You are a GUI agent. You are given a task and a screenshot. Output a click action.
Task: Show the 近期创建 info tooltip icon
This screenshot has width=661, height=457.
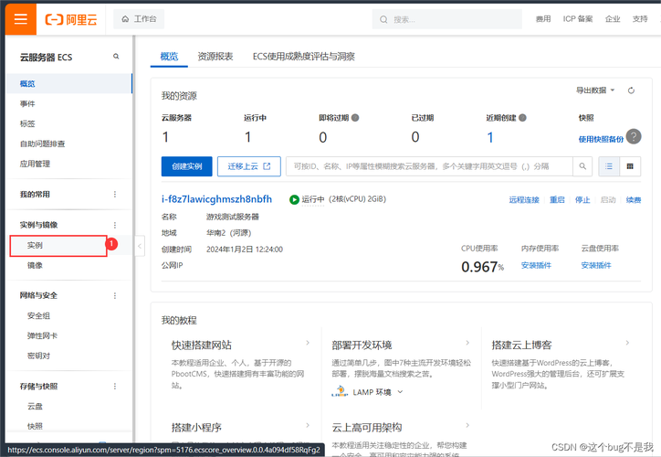pyautogui.click(x=522, y=118)
